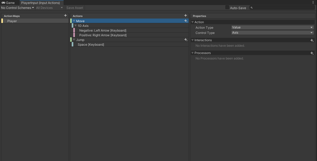Select the Player action map
Viewport: 317px width, 161px height.
(x=35, y=21)
